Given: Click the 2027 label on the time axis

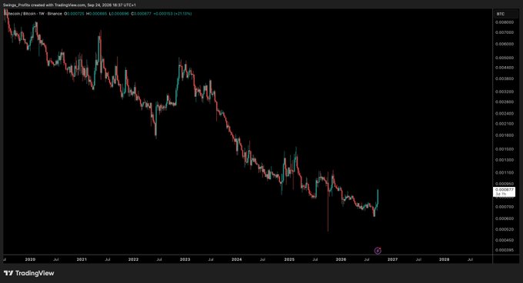Looking at the screenshot, I should (x=392, y=259).
